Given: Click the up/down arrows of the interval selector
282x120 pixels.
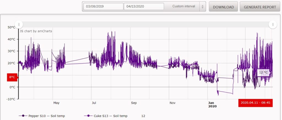Looking at the screenshot, I should 202,7.
